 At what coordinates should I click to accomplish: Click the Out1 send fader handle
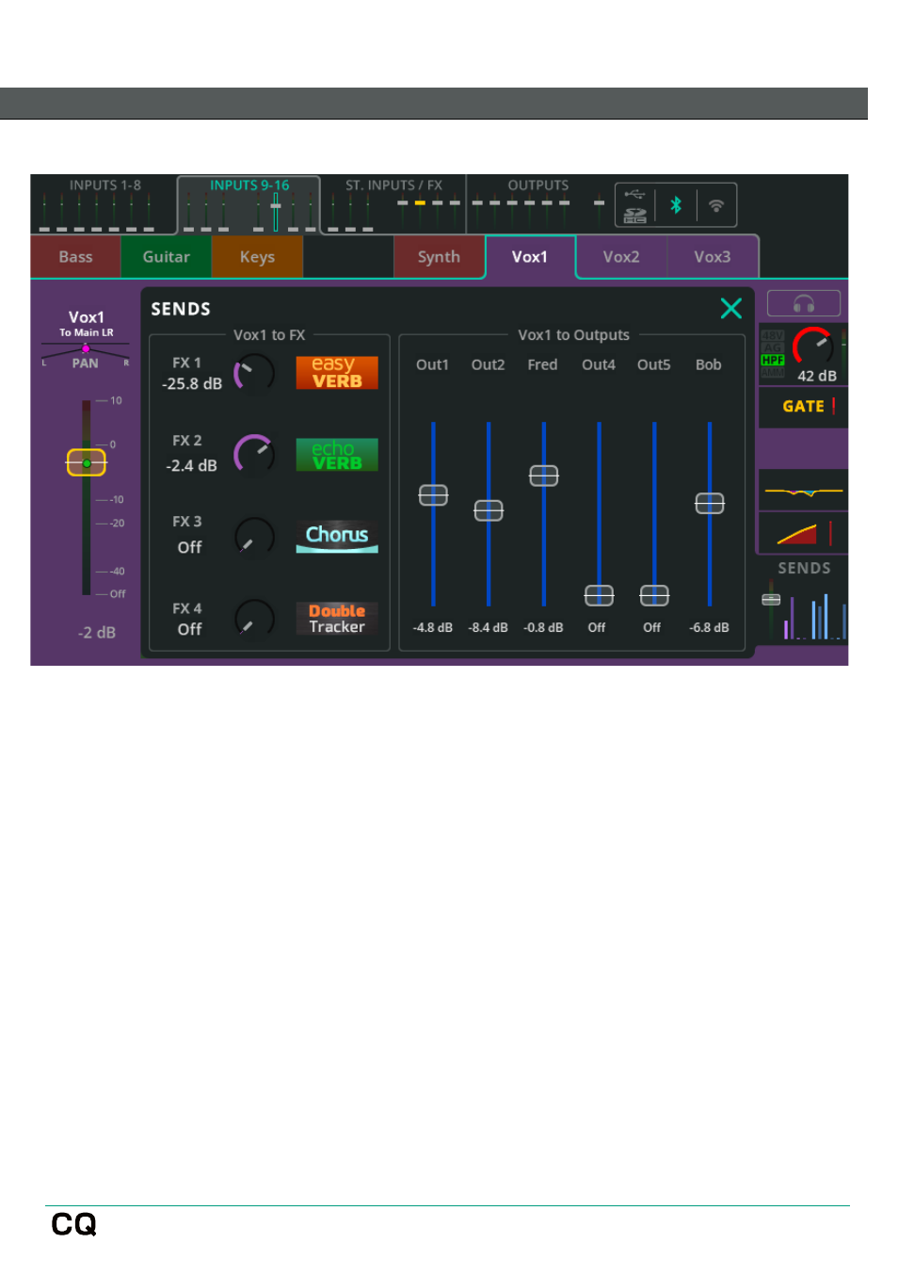(433, 495)
